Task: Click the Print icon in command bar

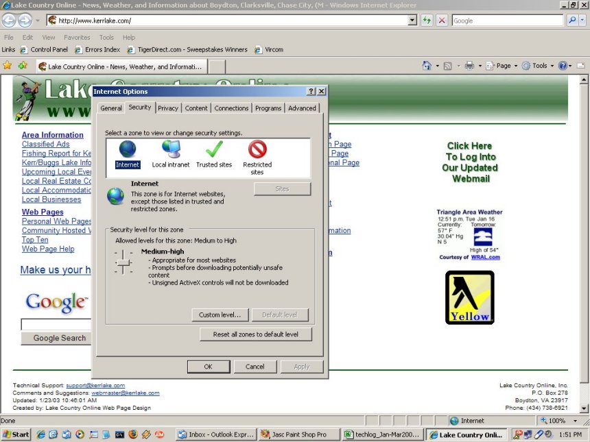Action: [x=469, y=66]
